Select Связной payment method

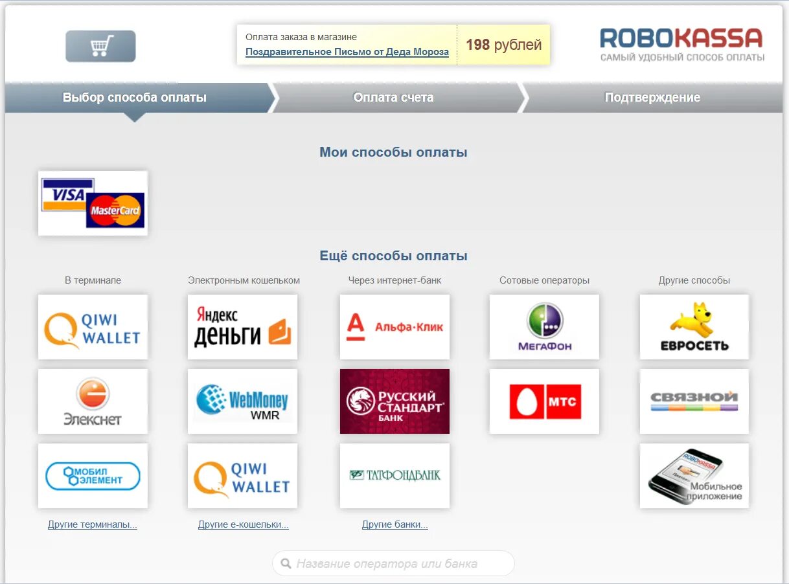click(x=694, y=401)
